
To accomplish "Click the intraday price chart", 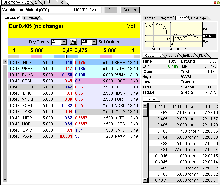I will pyautogui.click(x=174, y=35).
